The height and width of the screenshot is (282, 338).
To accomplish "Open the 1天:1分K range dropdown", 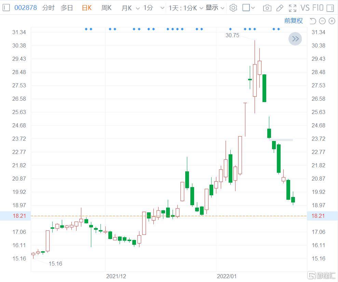I will tap(201, 8).
